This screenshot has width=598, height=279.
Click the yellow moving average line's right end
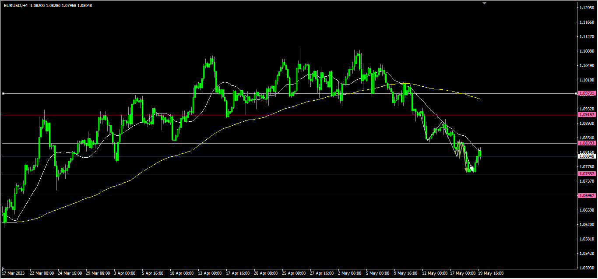479,99
